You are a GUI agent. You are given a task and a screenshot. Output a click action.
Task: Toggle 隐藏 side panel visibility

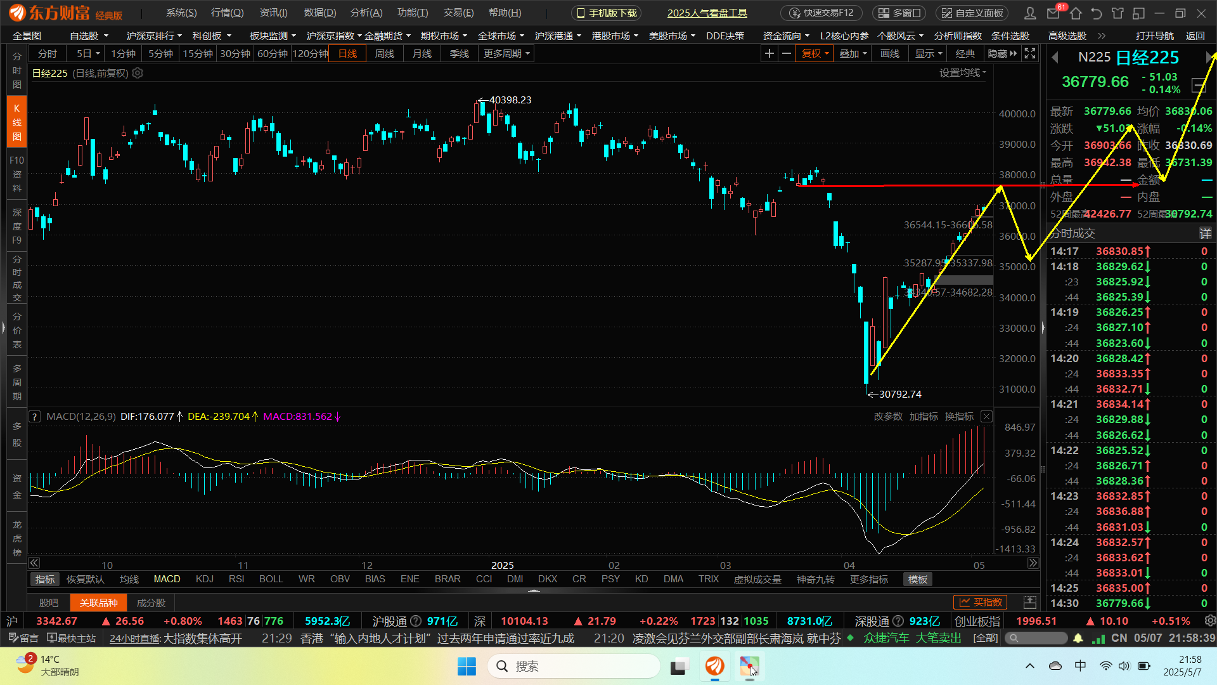pyautogui.click(x=1002, y=54)
